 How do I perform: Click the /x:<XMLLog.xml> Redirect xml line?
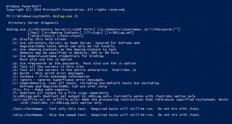tap(104, 96)
